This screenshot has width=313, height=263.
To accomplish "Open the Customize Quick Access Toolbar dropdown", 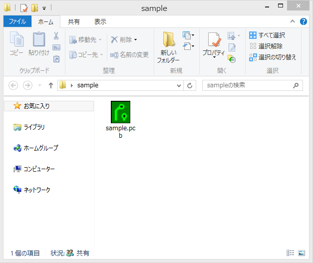I will click(x=44, y=8).
